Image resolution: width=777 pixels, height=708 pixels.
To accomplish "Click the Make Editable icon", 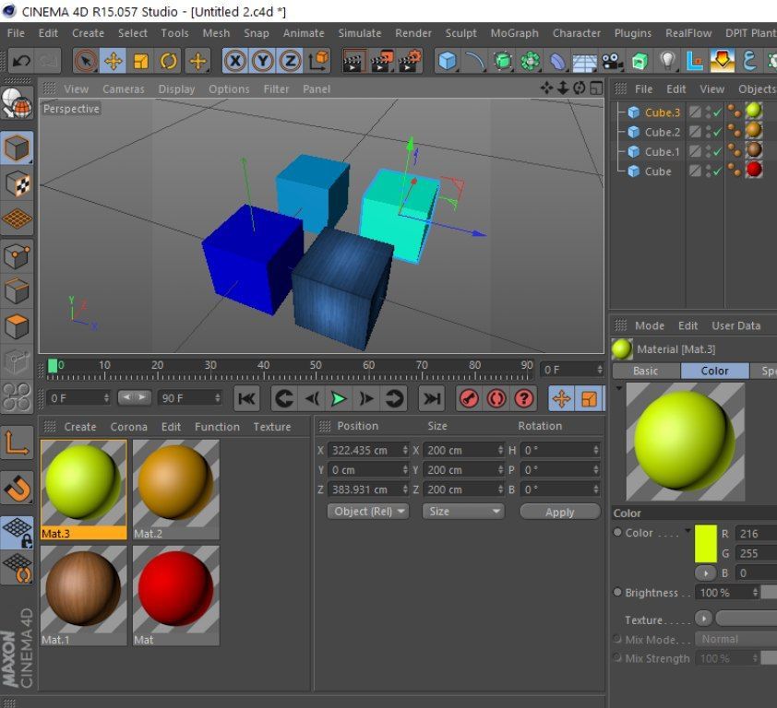I will click(x=17, y=103).
